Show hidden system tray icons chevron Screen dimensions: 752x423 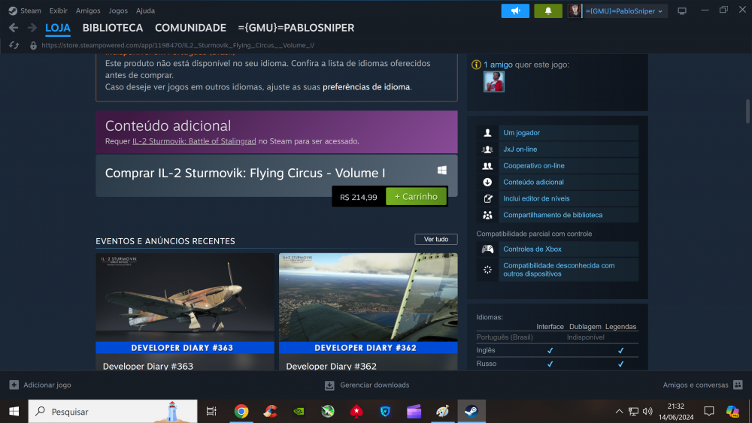[x=619, y=411]
